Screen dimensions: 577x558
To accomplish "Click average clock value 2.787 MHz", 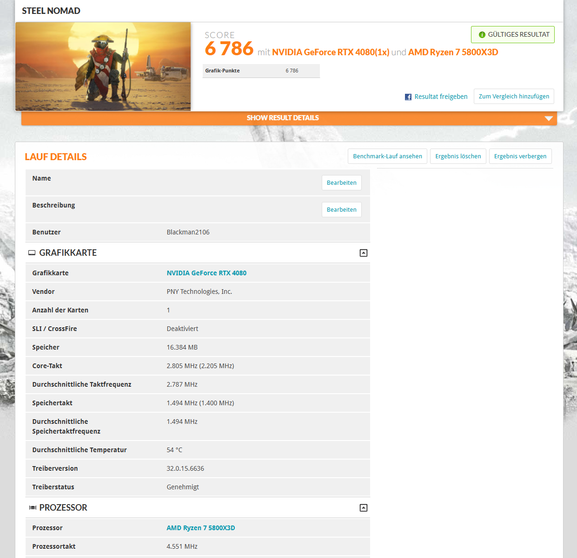I will (182, 384).
